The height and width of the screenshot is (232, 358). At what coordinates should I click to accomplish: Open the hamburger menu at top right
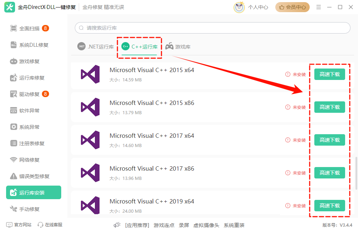[318, 6]
